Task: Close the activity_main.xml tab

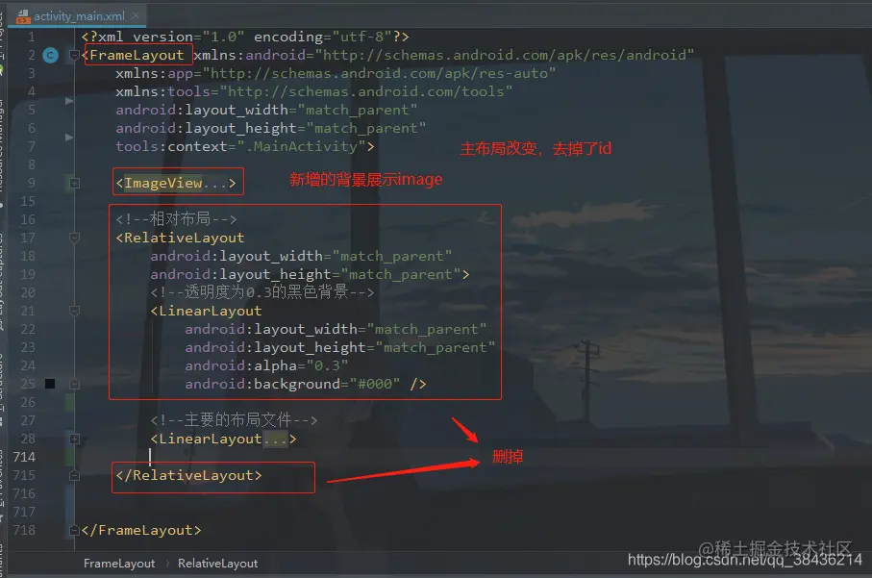Action: click(136, 15)
